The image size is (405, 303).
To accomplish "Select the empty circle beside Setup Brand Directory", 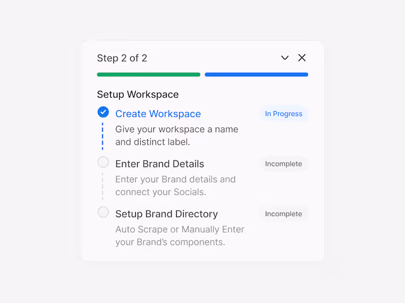I will (x=103, y=212).
